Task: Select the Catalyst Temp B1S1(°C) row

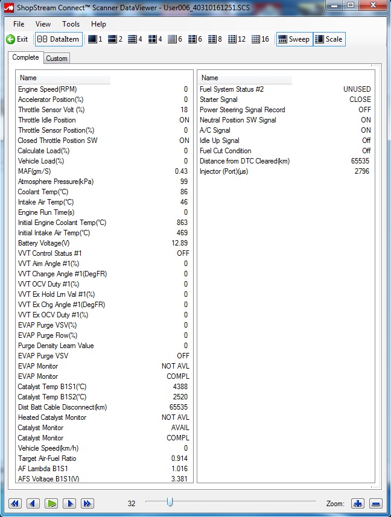Action: click(104, 387)
